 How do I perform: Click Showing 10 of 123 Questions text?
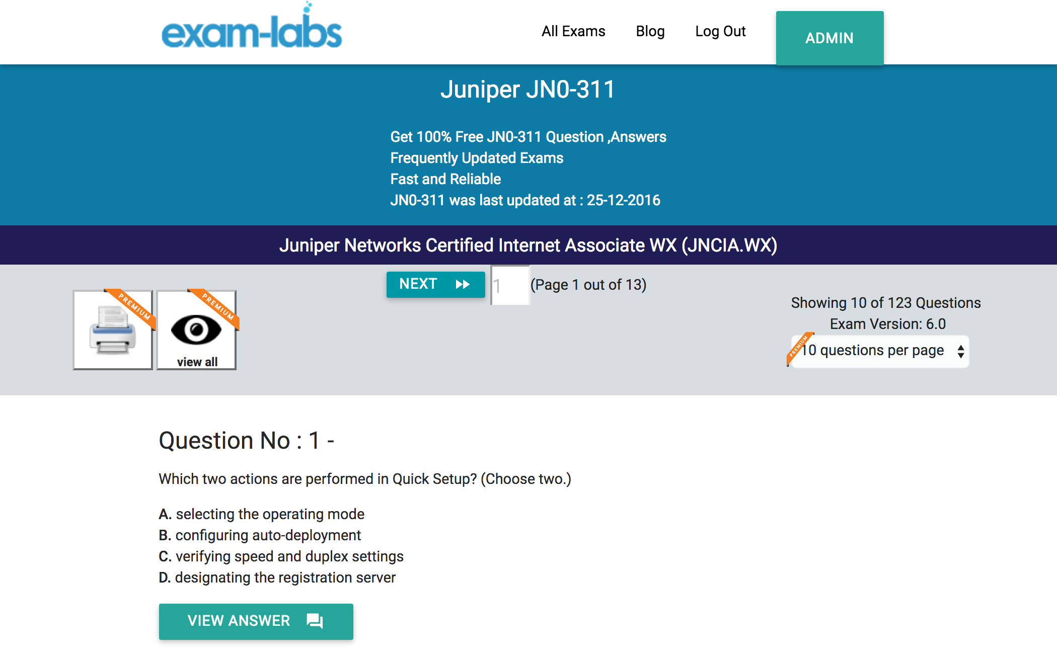(886, 303)
